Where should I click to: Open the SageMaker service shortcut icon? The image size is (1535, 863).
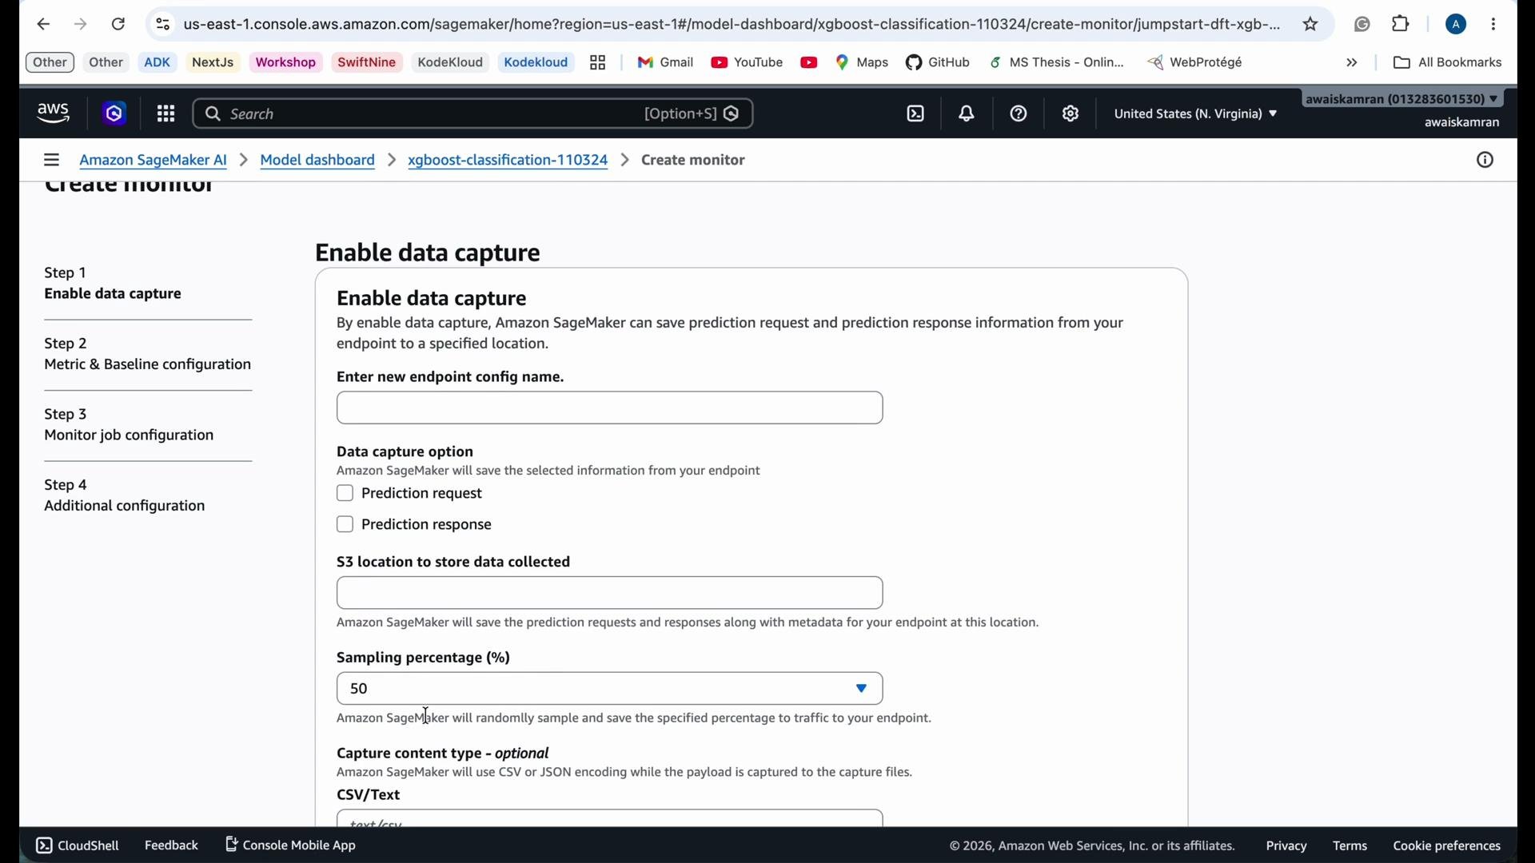pyautogui.click(x=114, y=114)
